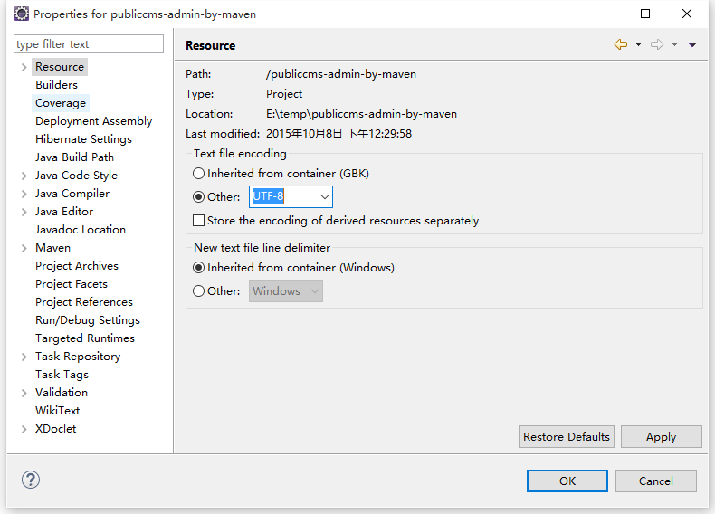The width and height of the screenshot is (715, 514).
Task: Focus the type filter text field
Action: [89, 44]
